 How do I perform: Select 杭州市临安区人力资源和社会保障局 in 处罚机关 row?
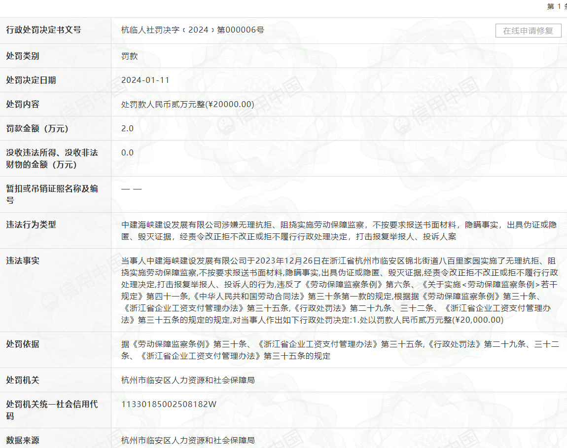pyautogui.click(x=188, y=380)
